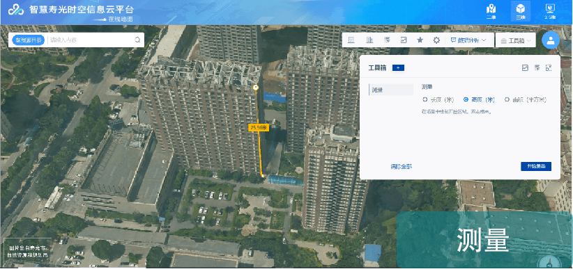The image size is (573, 269).
Task: Open the 2.5维 monitor view
Action: click(x=549, y=11)
